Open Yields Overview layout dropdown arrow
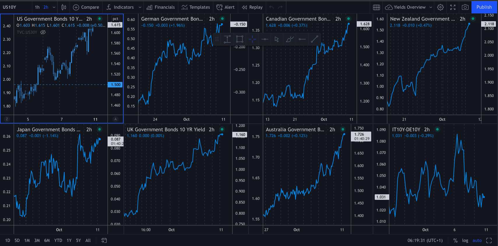This screenshot has height=246, width=498. pyautogui.click(x=431, y=7)
